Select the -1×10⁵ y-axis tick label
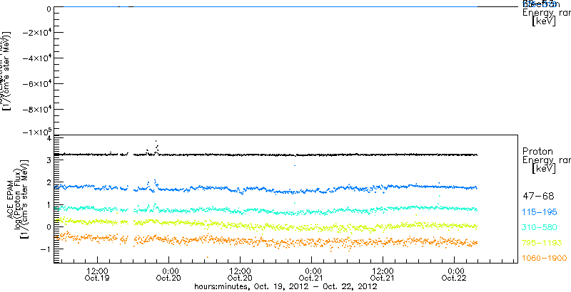The width and height of the screenshot is (571, 292). (x=36, y=132)
